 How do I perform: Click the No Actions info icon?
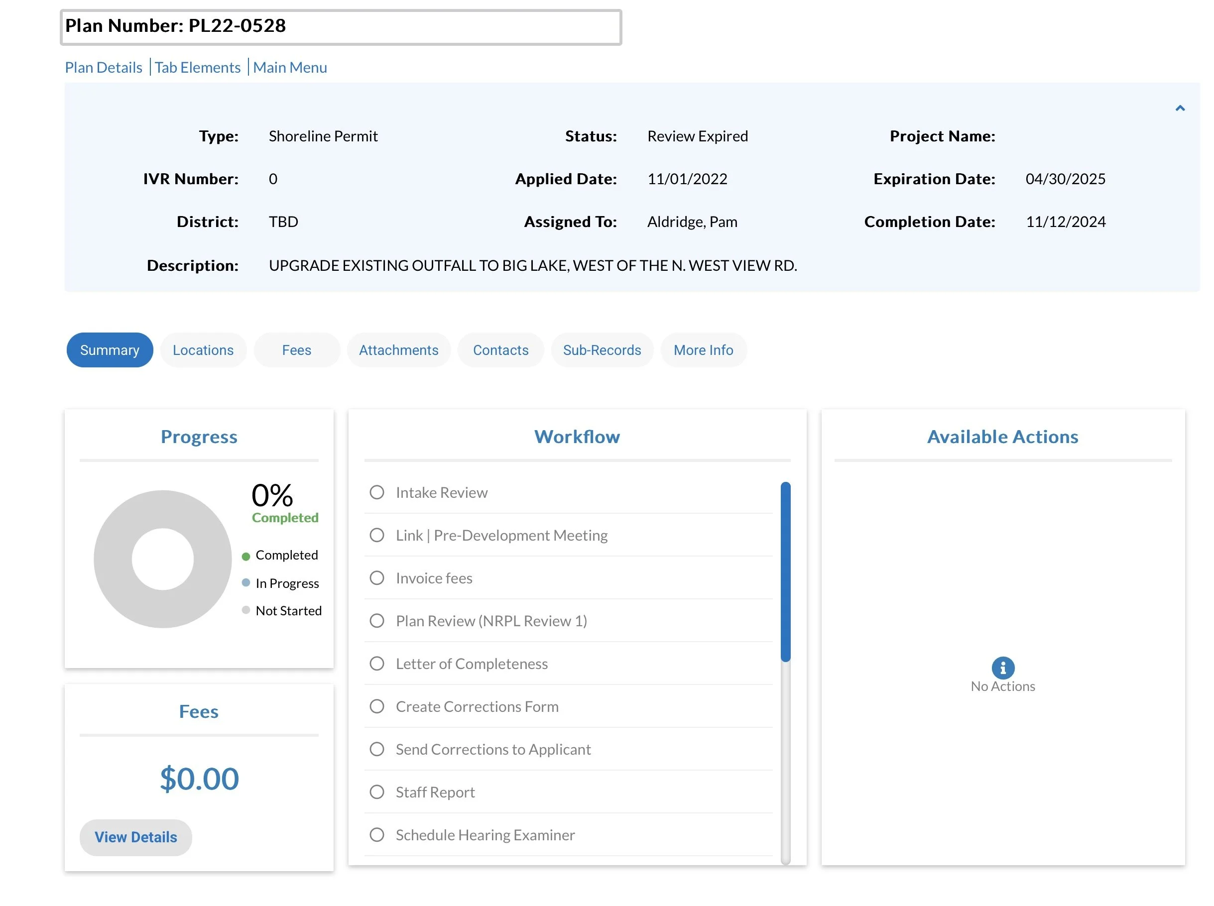coord(1002,668)
